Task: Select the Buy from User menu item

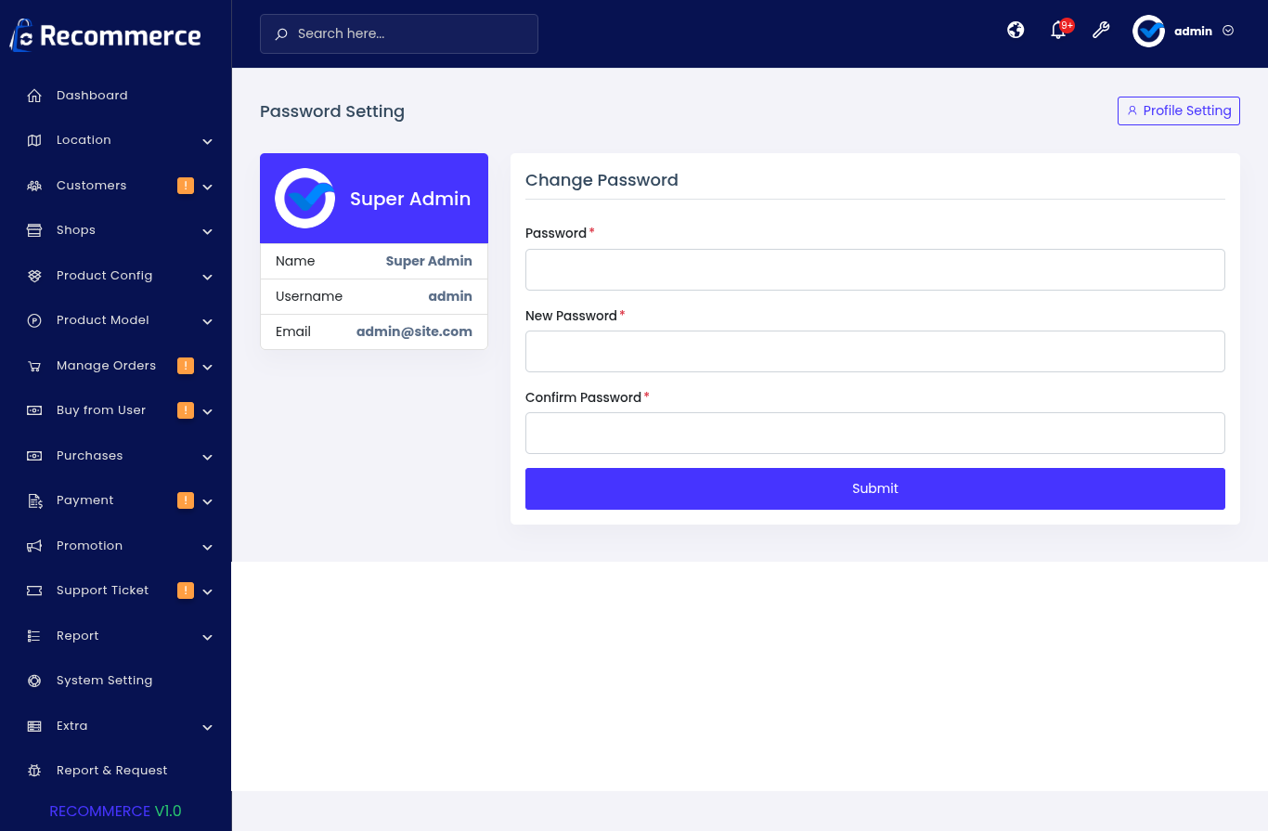Action: point(115,410)
